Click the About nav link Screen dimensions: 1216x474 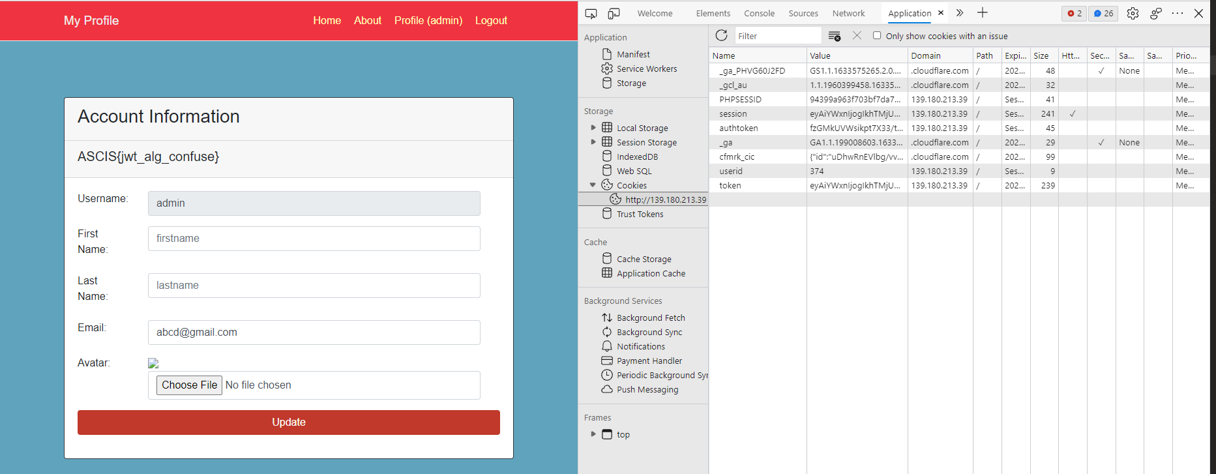(x=368, y=20)
